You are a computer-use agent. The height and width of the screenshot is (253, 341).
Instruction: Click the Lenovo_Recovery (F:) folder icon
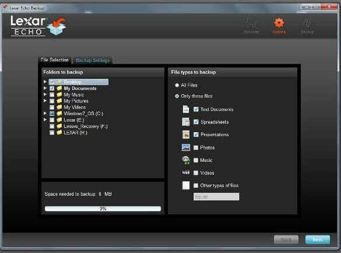59,126
